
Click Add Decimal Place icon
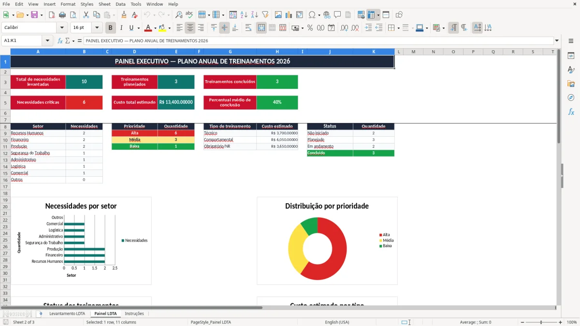[x=344, y=28]
